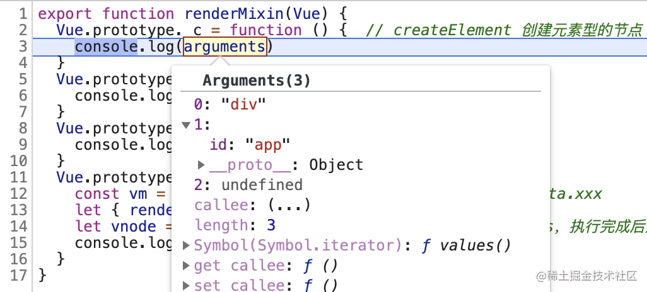Set breakpoint on line number 12
This screenshot has height=292, width=647.
click(x=18, y=194)
